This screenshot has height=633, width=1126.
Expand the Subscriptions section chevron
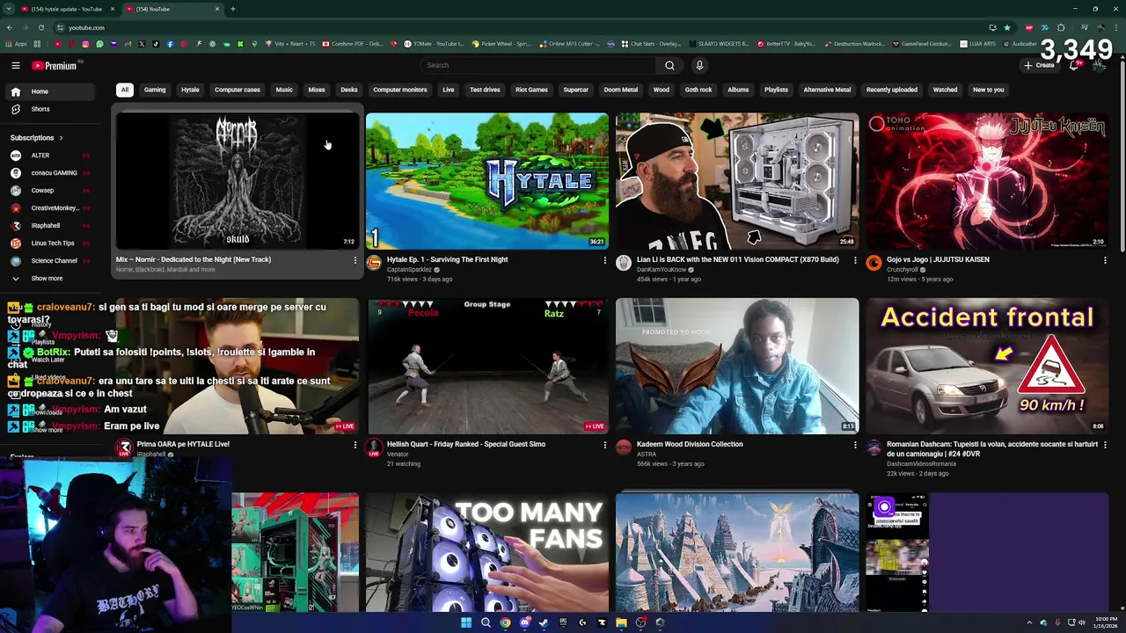click(61, 138)
